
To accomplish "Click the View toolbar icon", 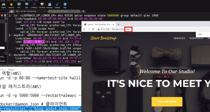I will [19, 5].
